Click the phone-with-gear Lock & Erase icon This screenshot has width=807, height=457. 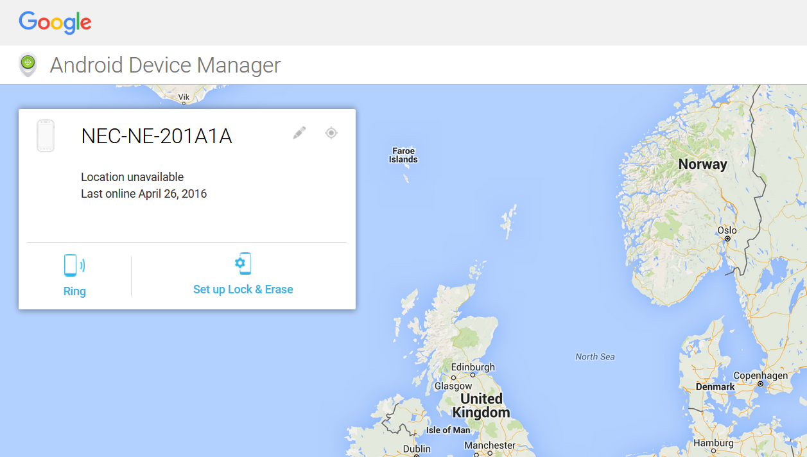coord(243,264)
